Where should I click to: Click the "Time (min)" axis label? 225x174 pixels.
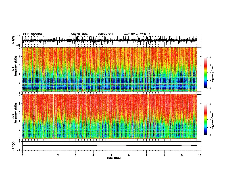(x=114, y=158)
